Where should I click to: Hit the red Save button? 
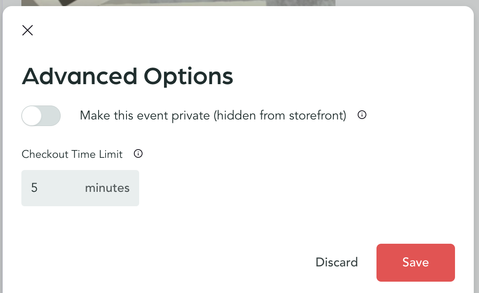415,262
